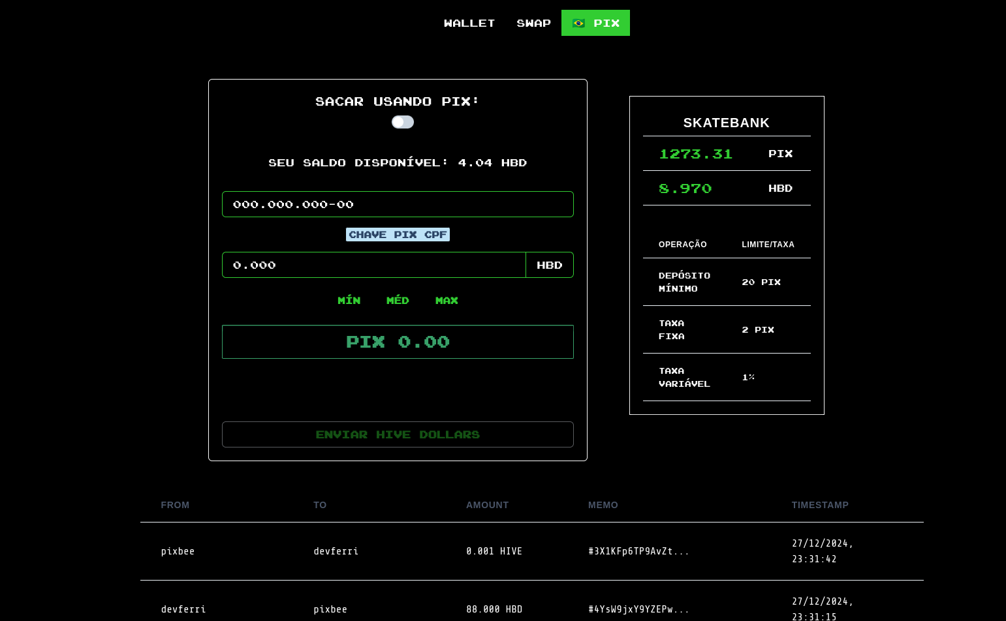Click the PIX 0.00 output box
Viewport: 1006px width, 621px height.
398,342
